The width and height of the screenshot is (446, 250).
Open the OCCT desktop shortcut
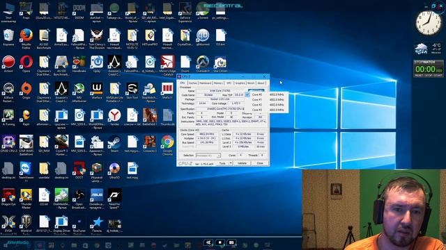pos(79,169)
